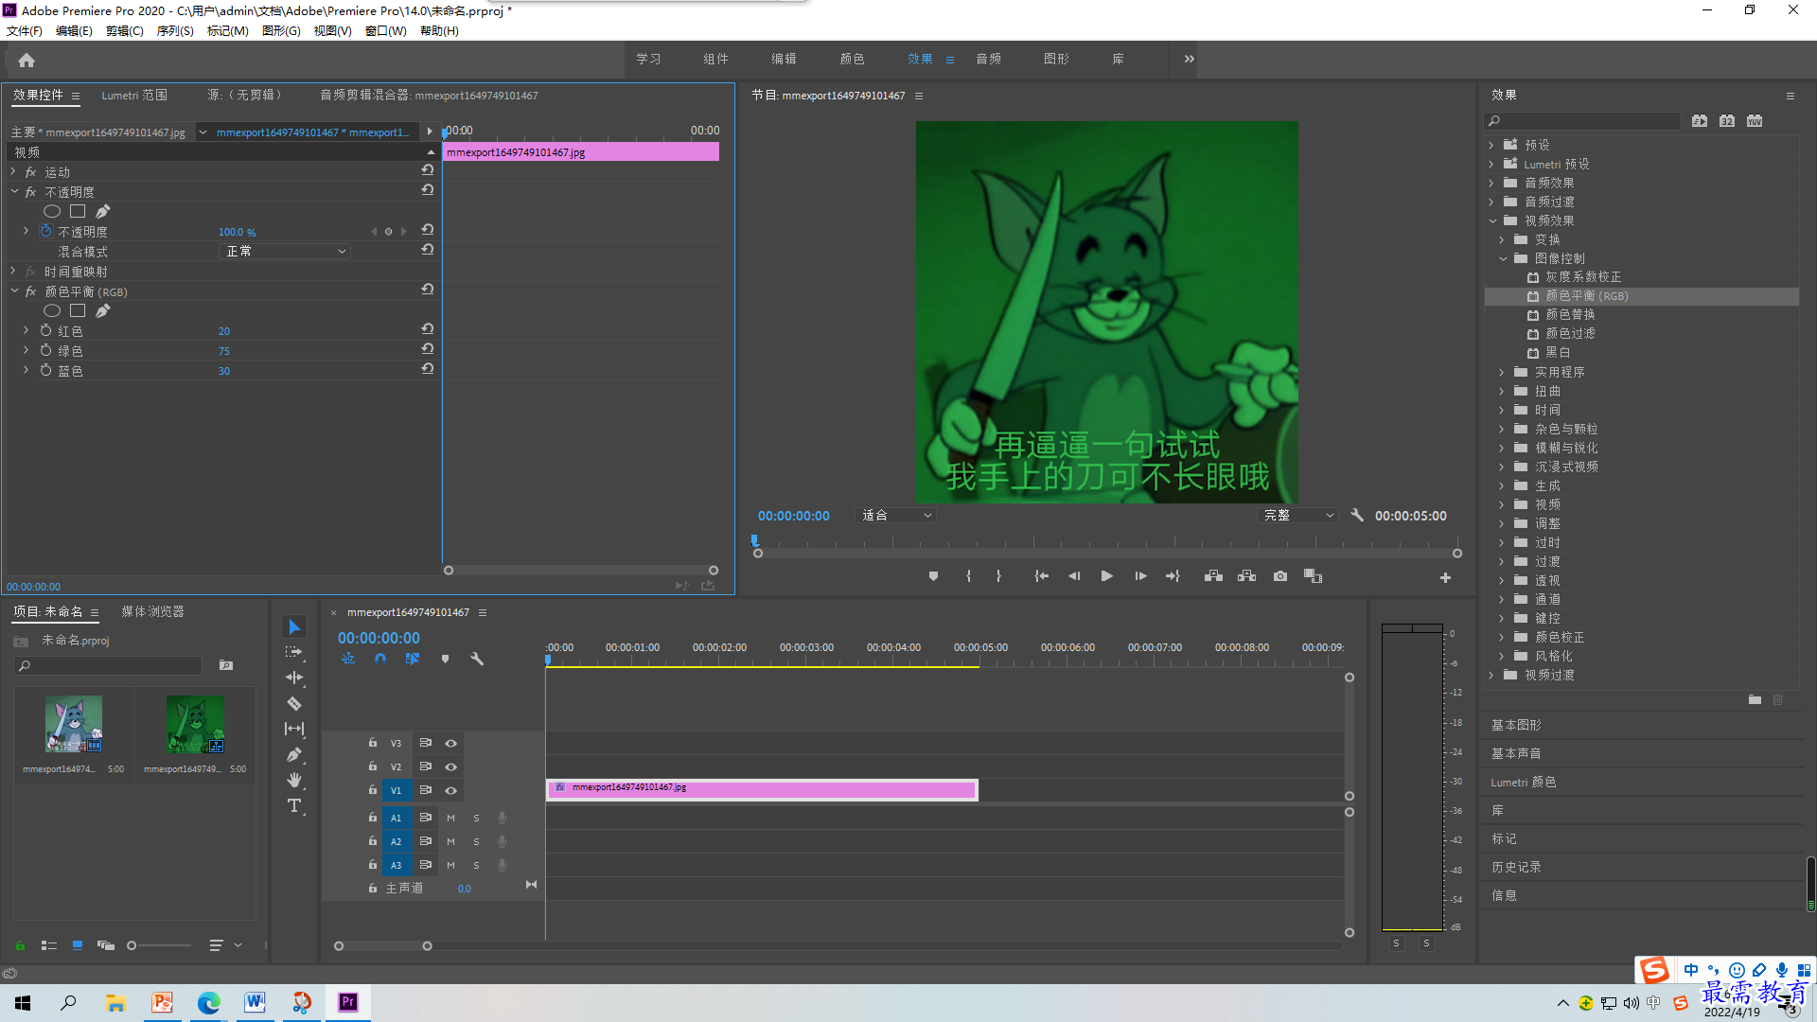Screen dimensions: 1817x1022
Task: Toggle V1 track output eye
Action: tap(451, 791)
